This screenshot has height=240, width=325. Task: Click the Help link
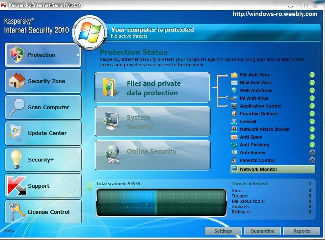[x=9, y=231]
